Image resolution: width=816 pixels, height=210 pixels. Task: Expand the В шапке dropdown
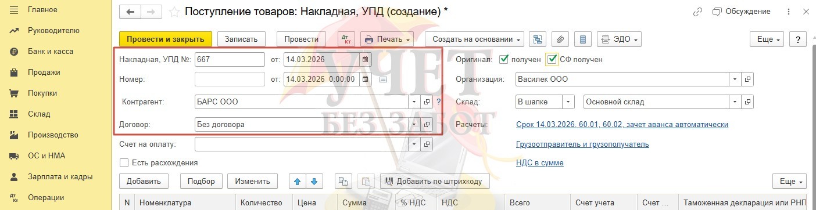point(569,102)
